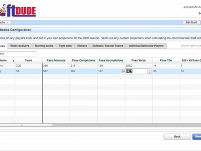The image size is (201, 151).
Task: Click the revert icon beside Pass Yards editor
Action: [x=123, y=71]
